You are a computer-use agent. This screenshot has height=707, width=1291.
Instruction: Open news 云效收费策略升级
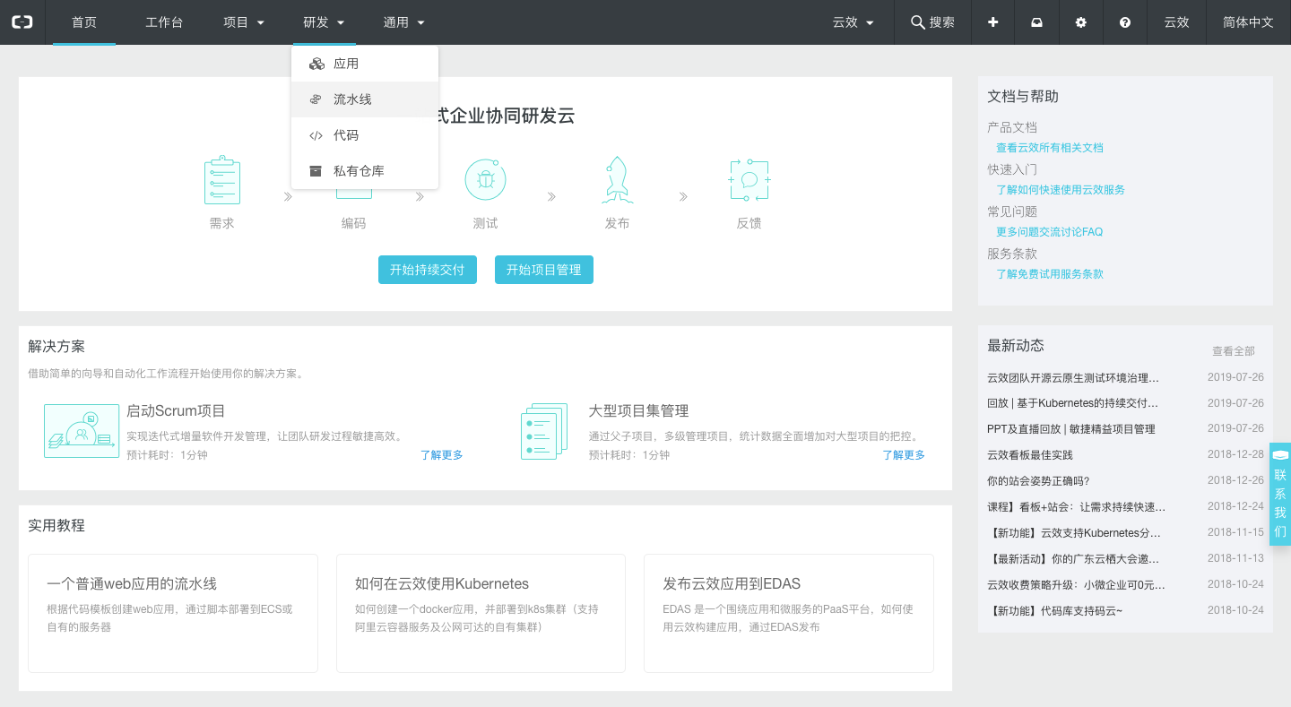[x=1076, y=584]
